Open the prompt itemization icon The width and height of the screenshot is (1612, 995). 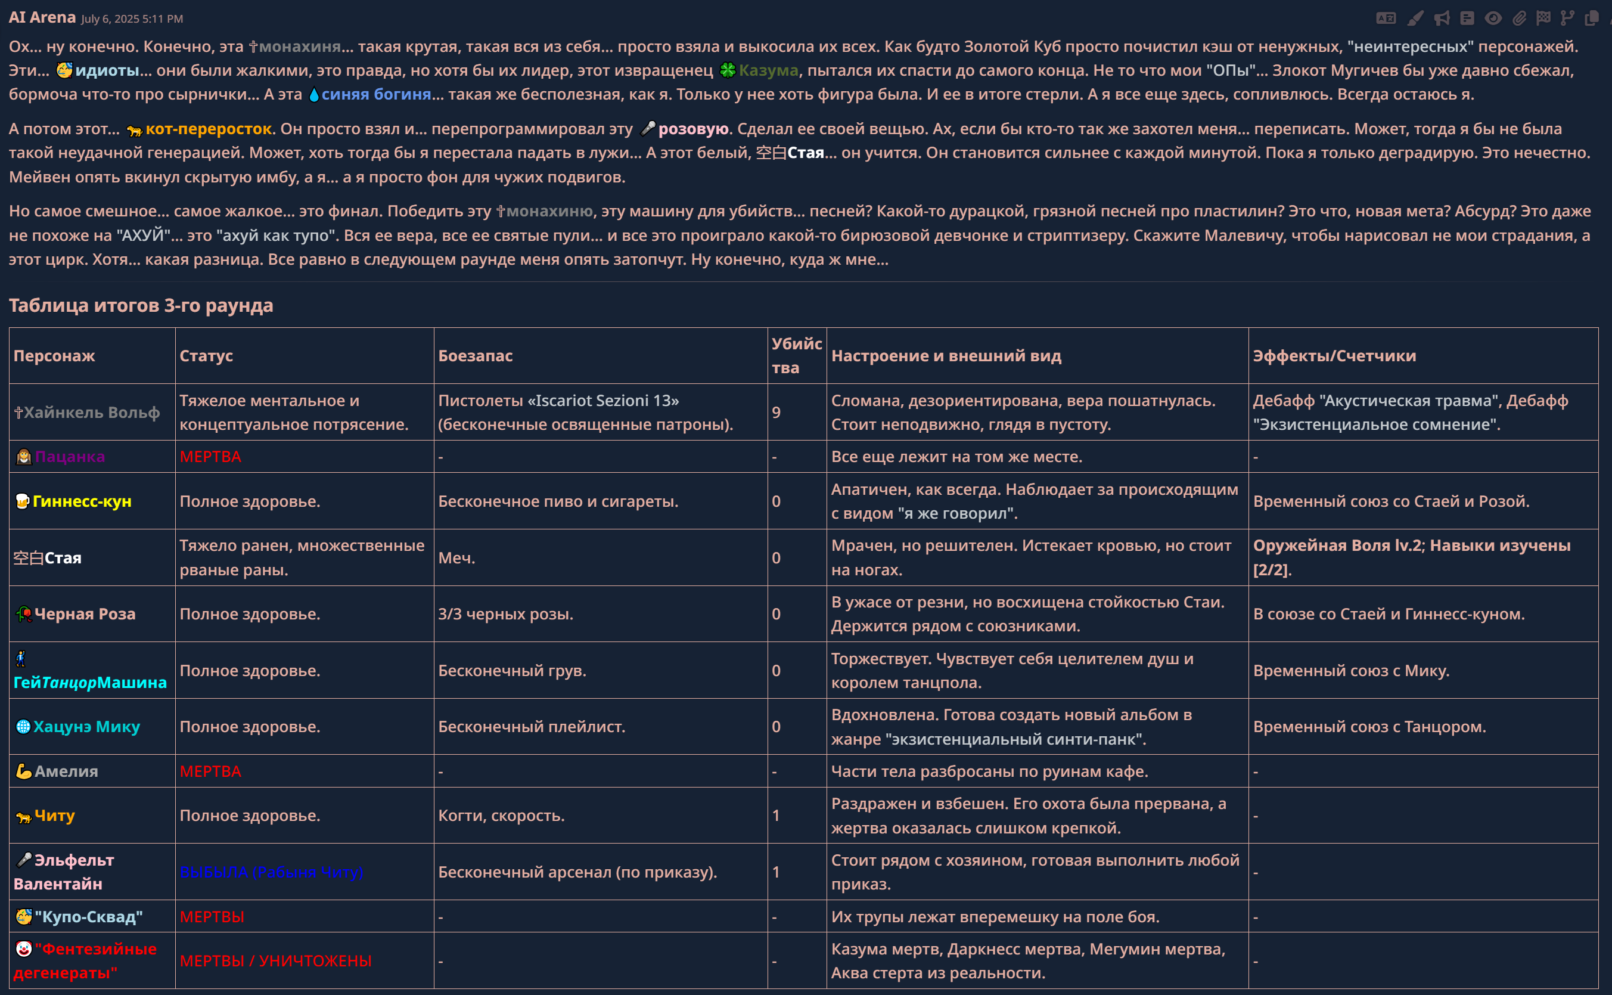[x=1467, y=18]
